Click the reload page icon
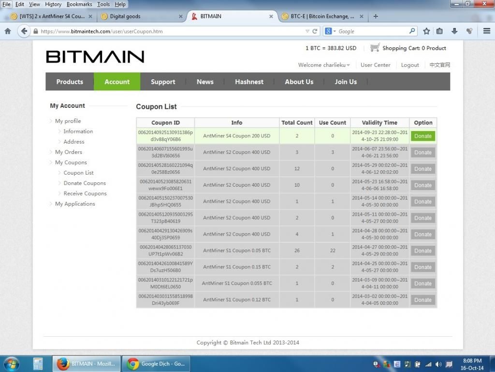This screenshot has width=495, height=372. click(x=315, y=31)
